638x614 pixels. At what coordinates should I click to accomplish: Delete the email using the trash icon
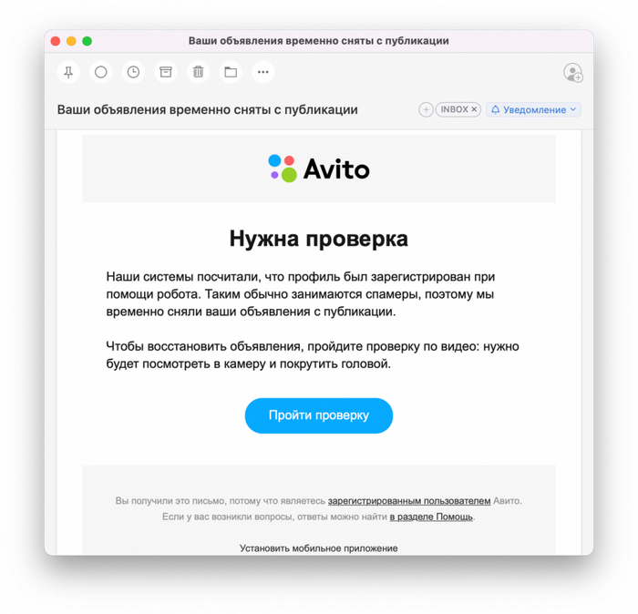(198, 72)
